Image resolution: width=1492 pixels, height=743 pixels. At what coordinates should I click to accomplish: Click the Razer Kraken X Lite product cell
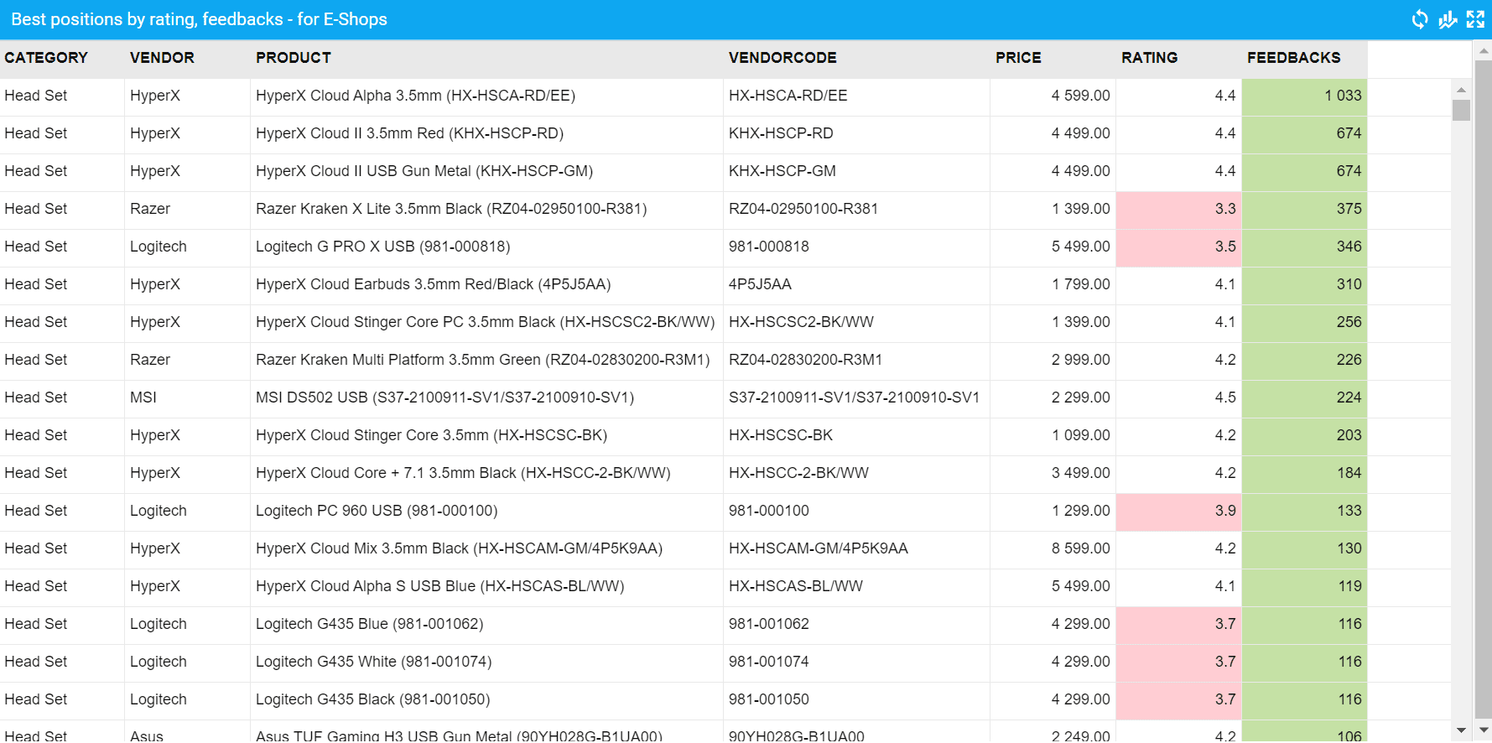coord(451,209)
